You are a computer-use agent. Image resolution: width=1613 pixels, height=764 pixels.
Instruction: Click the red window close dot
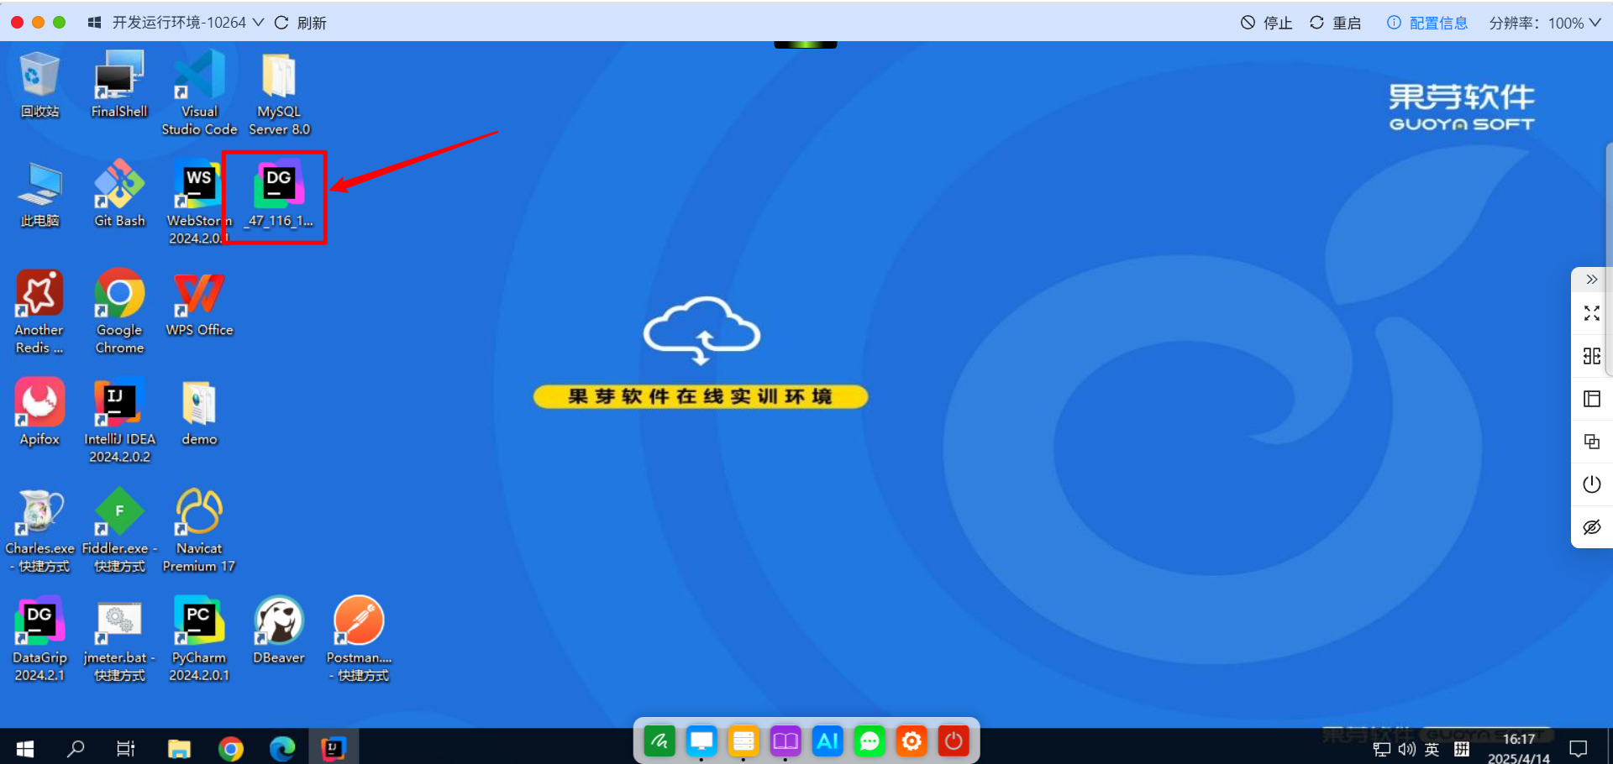click(x=17, y=23)
